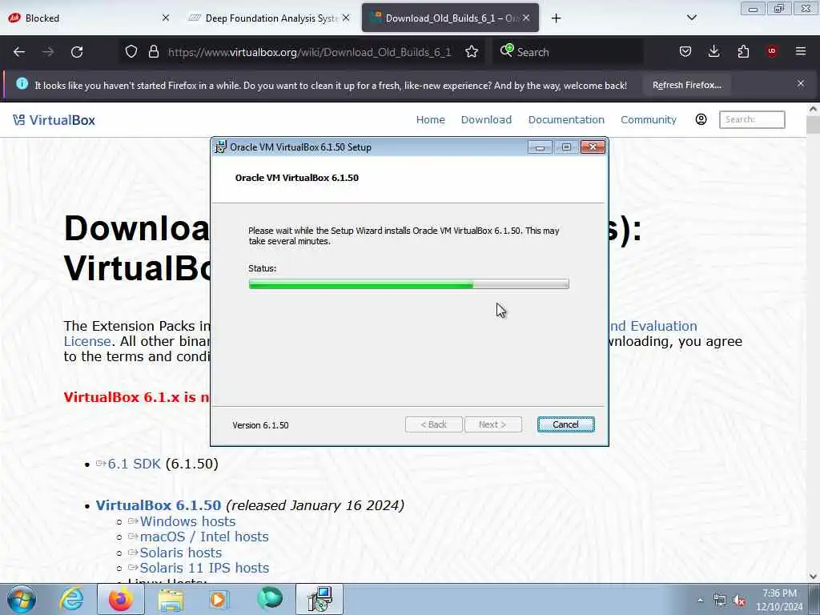Viewport: 820px width, 615px height.
Task: Click the green round app taskbar icon
Action: tap(269, 599)
